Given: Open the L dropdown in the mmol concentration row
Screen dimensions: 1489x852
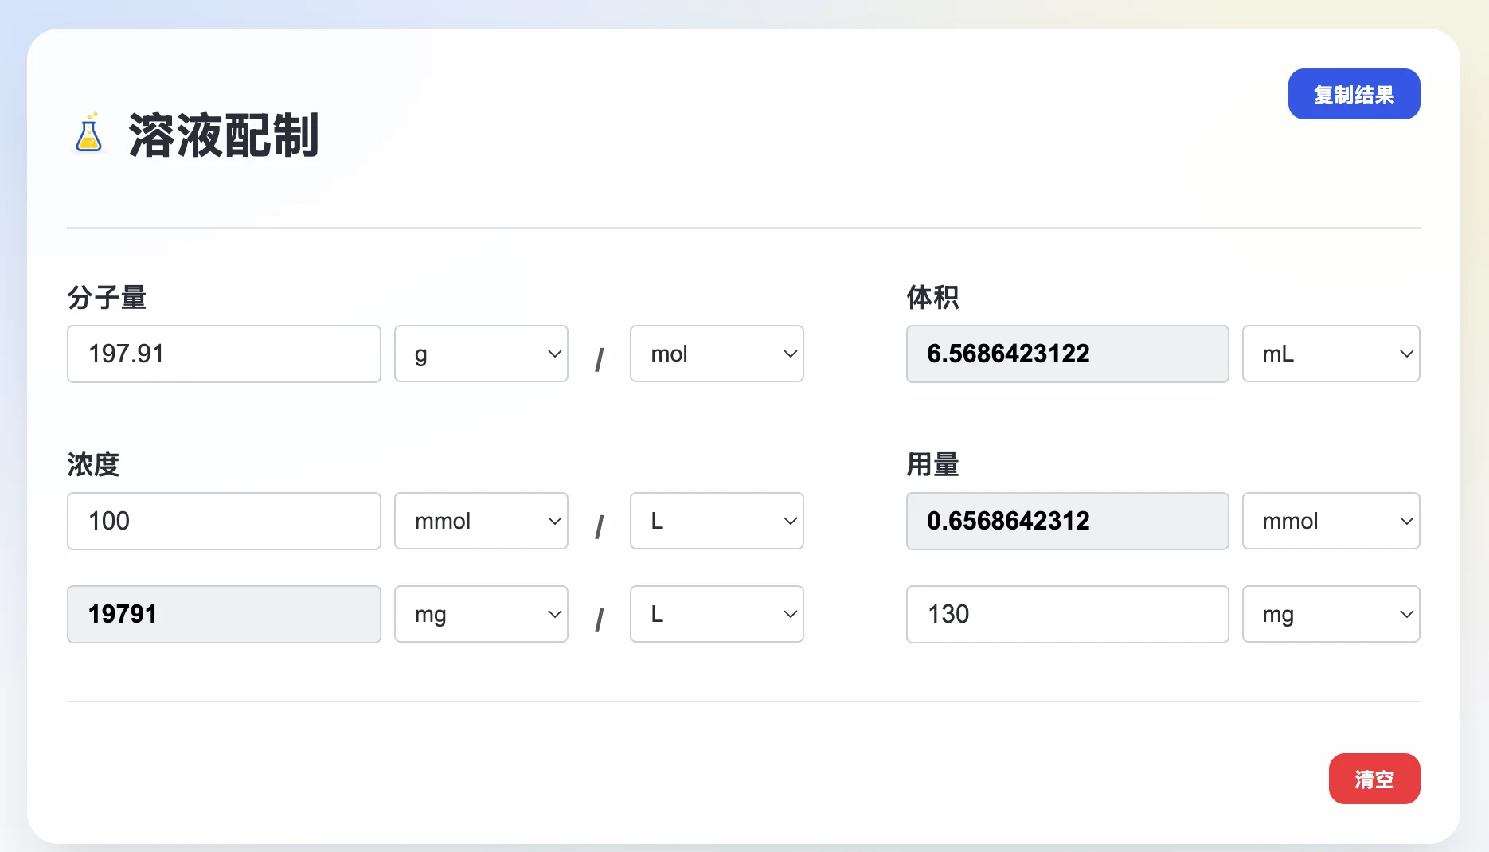Looking at the screenshot, I should pos(717,521).
